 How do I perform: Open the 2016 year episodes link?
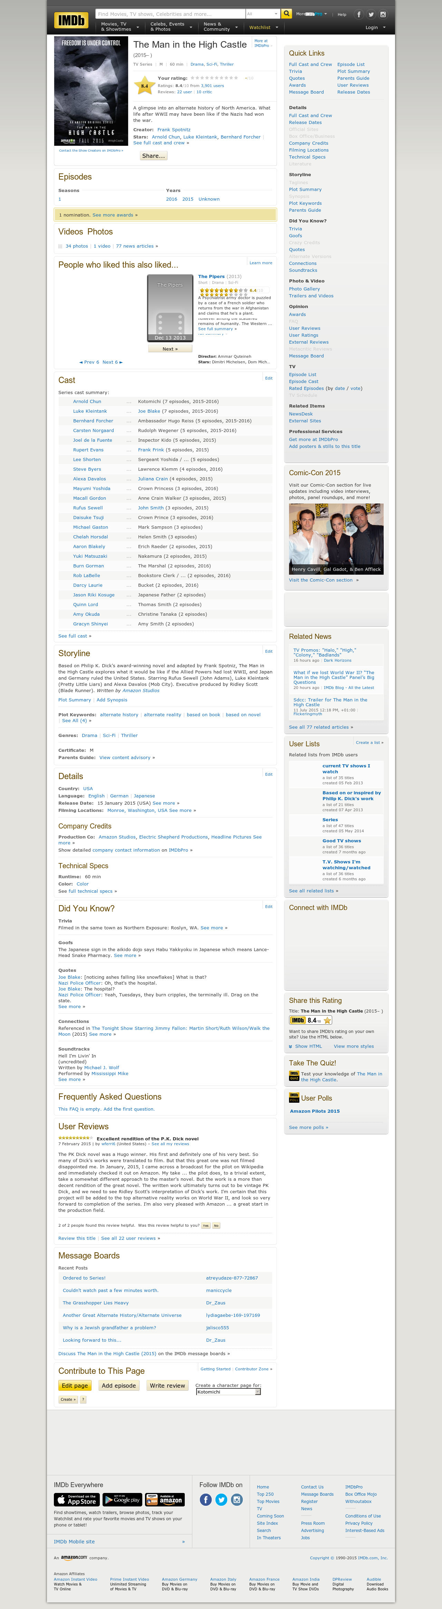tap(172, 199)
